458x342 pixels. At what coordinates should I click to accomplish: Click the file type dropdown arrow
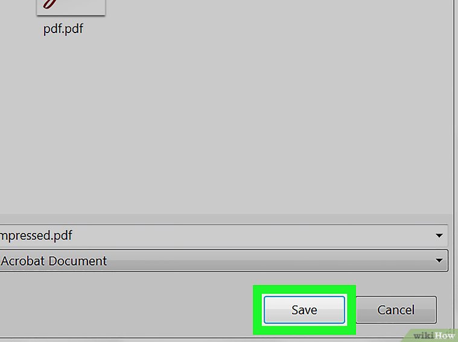pyautogui.click(x=439, y=261)
